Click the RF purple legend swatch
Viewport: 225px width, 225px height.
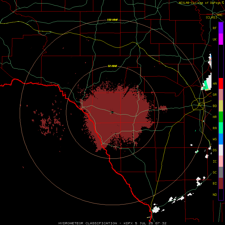click(221, 28)
